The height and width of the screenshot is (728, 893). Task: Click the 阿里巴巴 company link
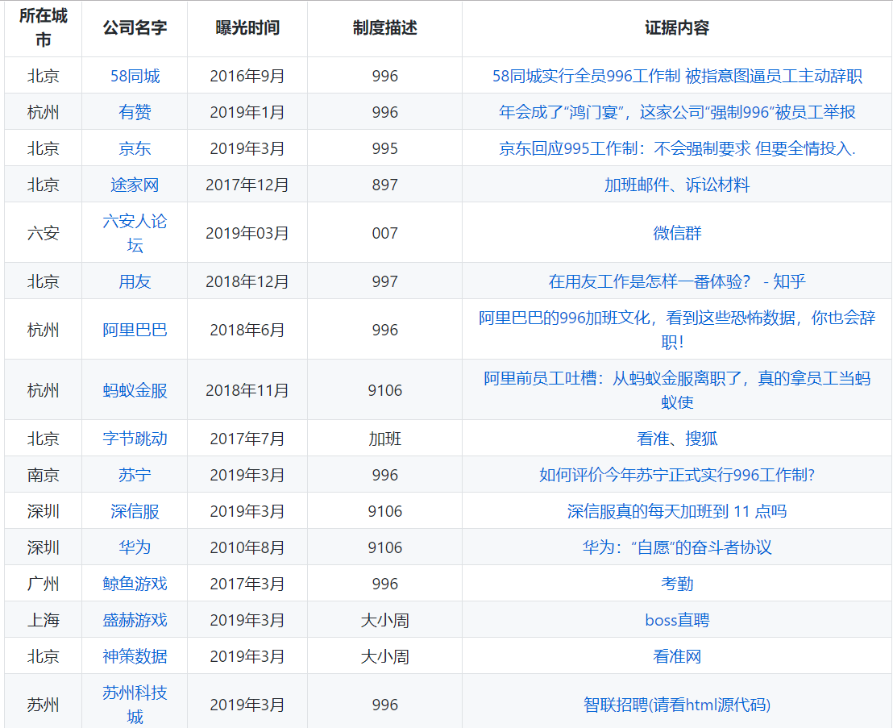135,330
